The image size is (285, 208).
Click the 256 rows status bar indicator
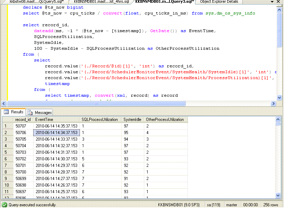coord(270,205)
